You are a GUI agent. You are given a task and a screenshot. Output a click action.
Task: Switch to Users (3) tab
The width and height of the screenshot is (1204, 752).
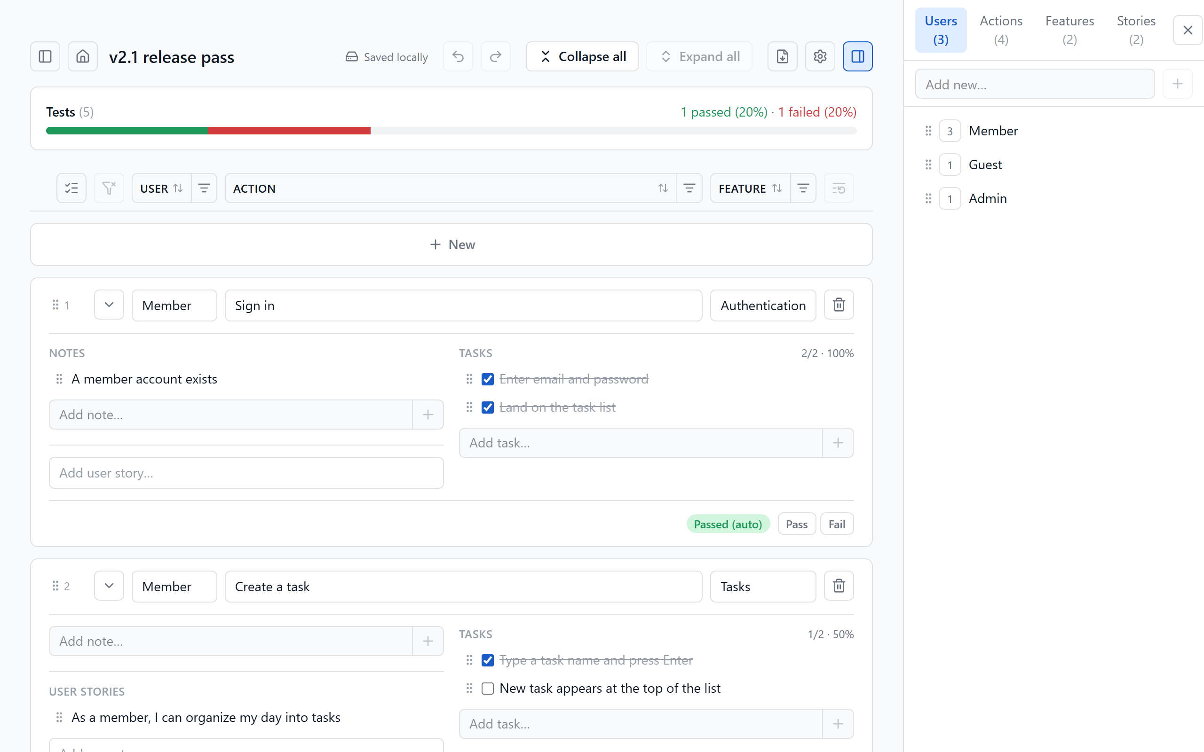click(x=941, y=30)
